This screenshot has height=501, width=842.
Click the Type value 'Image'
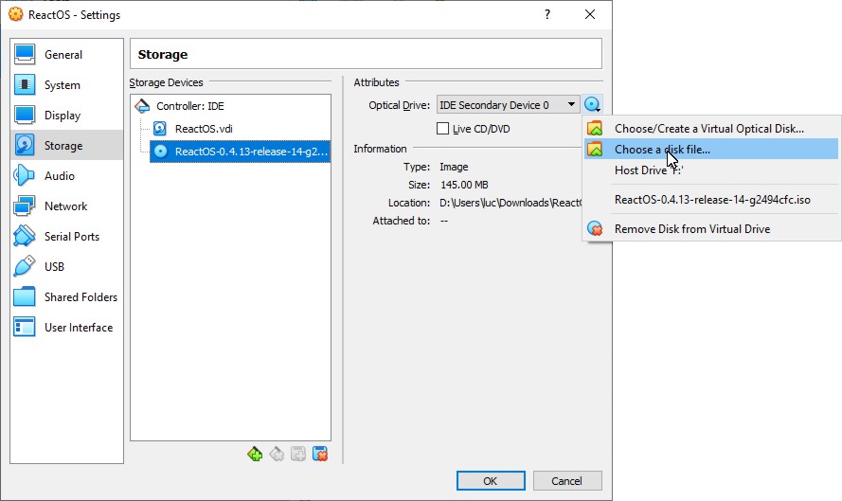click(454, 167)
